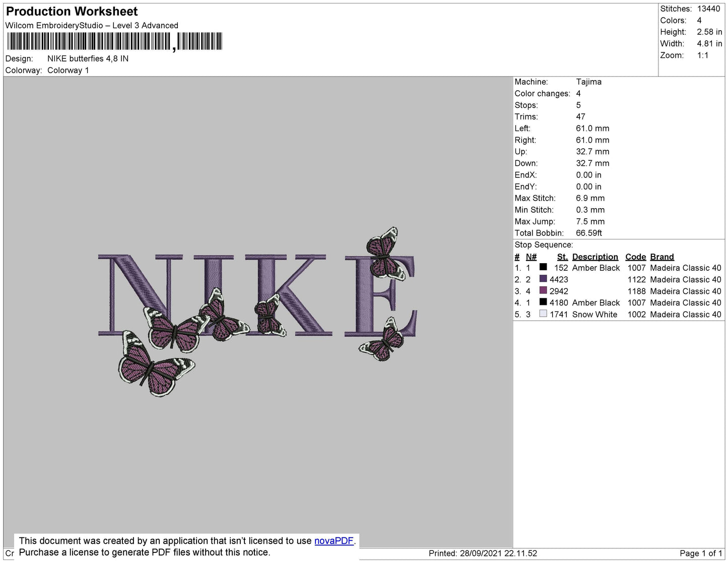The image size is (728, 563).
Task: Click EndX value '0.00 in'
Action: (x=588, y=175)
